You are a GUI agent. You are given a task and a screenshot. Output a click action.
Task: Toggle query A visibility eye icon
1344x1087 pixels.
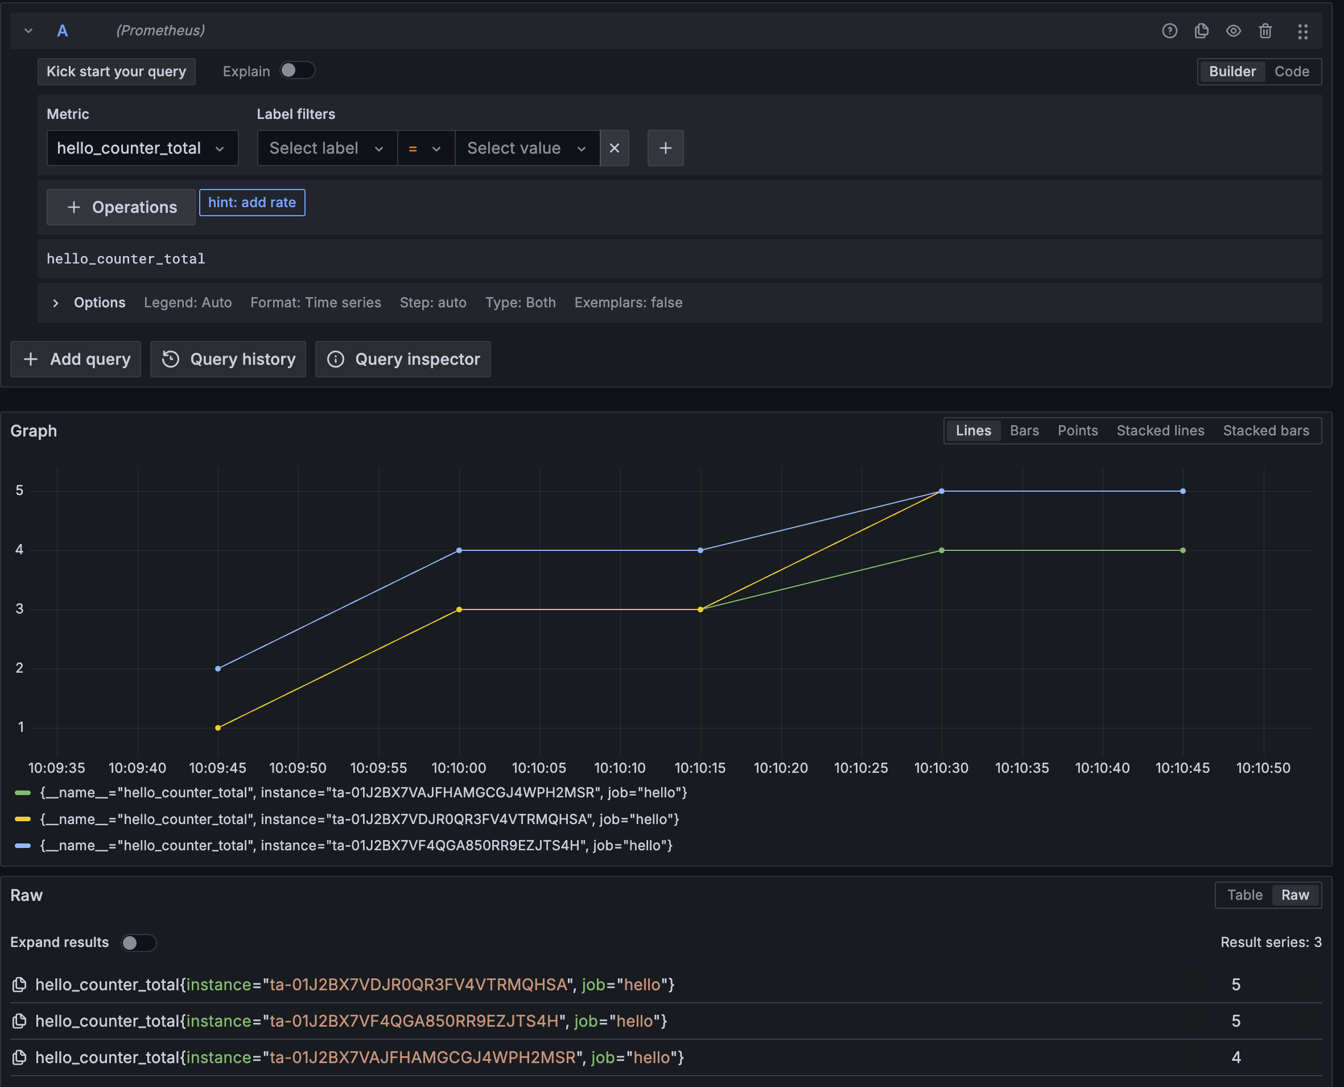click(1232, 31)
